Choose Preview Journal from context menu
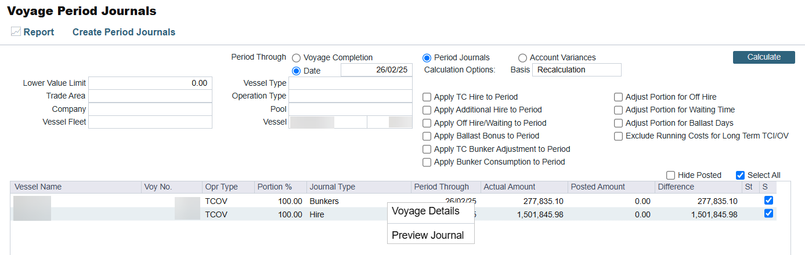The height and width of the screenshot is (255, 805). coord(428,235)
